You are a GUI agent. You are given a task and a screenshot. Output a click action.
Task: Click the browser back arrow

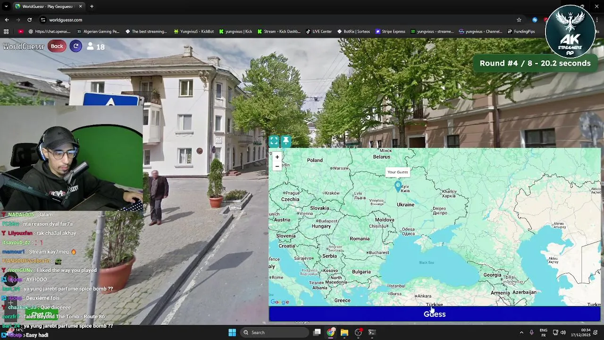(x=7, y=20)
